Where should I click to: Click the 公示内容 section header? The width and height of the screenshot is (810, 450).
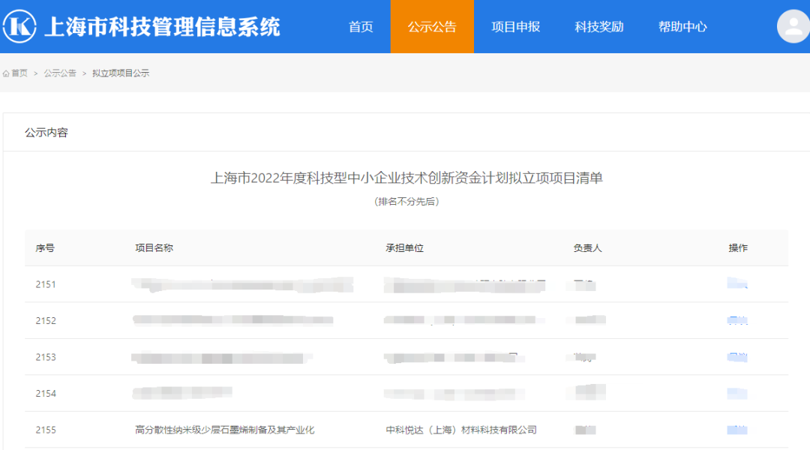click(49, 132)
